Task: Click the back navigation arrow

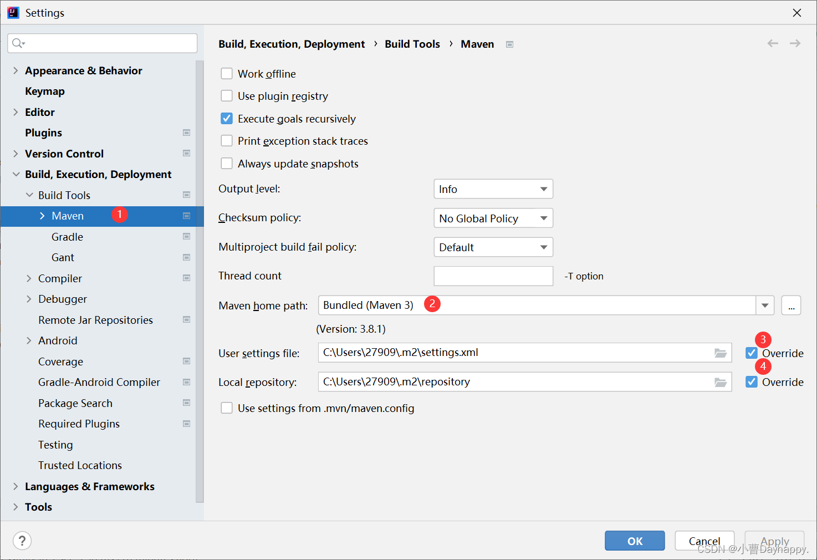Action: pos(773,43)
